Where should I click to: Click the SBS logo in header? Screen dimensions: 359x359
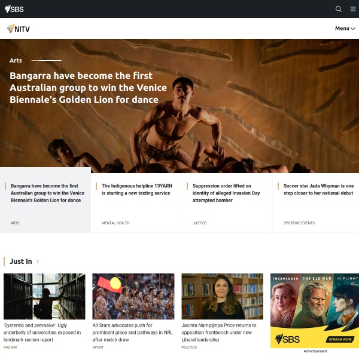click(x=14, y=9)
